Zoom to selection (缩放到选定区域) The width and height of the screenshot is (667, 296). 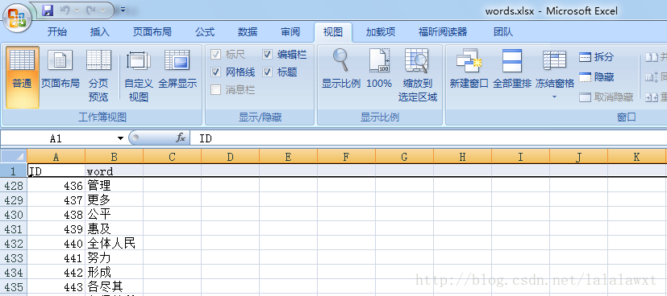point(417,76)
